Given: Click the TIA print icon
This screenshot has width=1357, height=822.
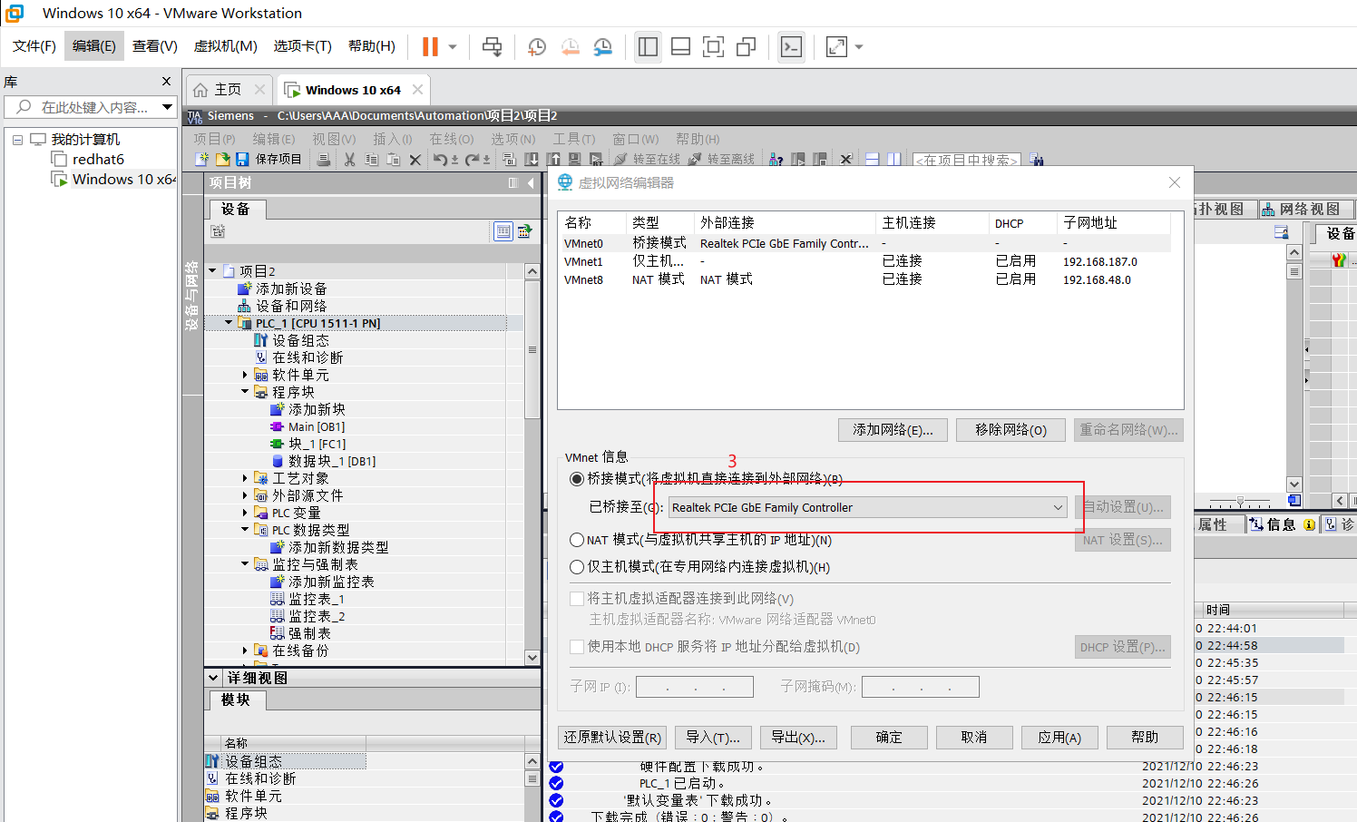Looking at the screenshot, I should pyautogui.click(x=324, y=160).
